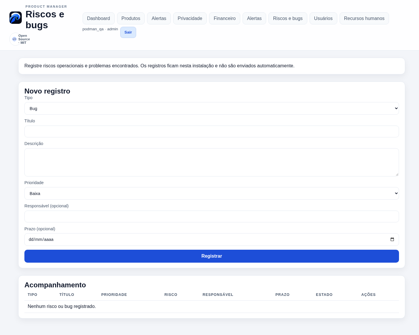Click into the Descrição text area
Screen dimensions: 419x335
212,162
